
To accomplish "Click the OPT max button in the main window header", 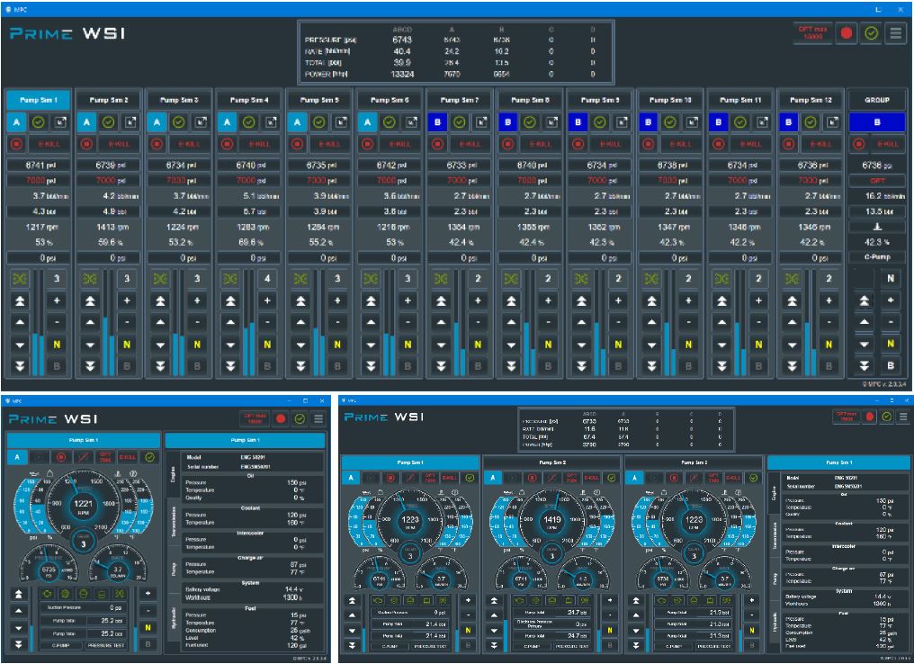I will (812, 33).
